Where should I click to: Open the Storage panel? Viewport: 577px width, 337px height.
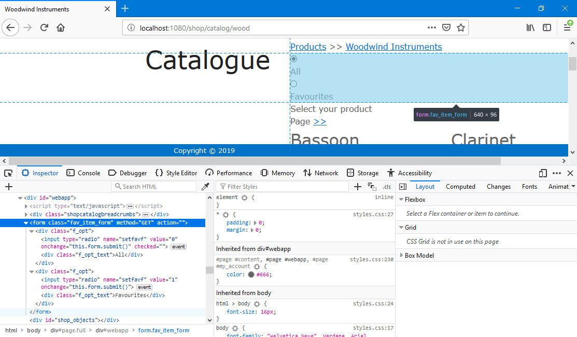[363, 173]
